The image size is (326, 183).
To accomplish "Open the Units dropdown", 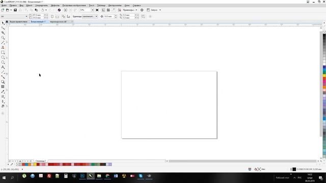I will pos(96,16).
